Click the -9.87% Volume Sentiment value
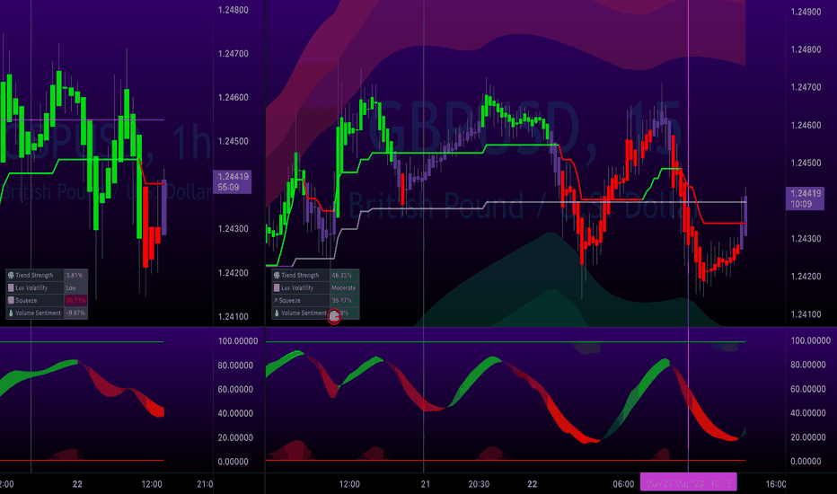Screen dimensions: 837x494 pos(75,313)
